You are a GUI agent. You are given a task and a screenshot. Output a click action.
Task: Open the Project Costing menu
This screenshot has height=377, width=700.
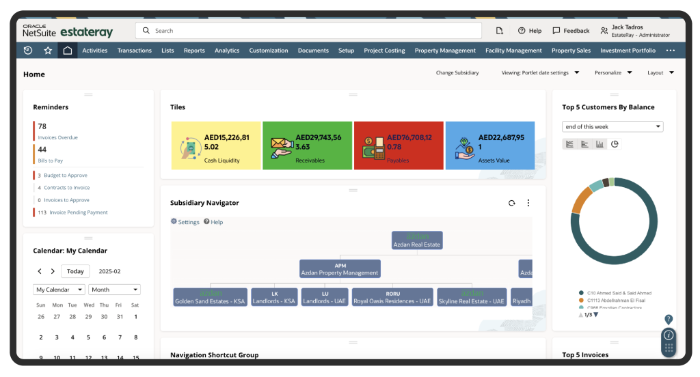(x=384, y=51)
